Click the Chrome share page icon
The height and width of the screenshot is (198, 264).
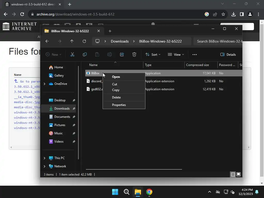215,14
